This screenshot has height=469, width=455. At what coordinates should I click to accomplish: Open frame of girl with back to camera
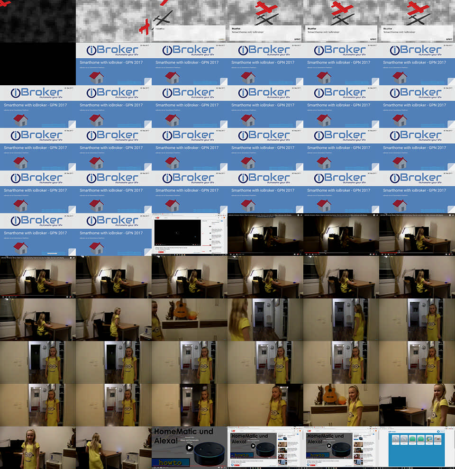114,448
